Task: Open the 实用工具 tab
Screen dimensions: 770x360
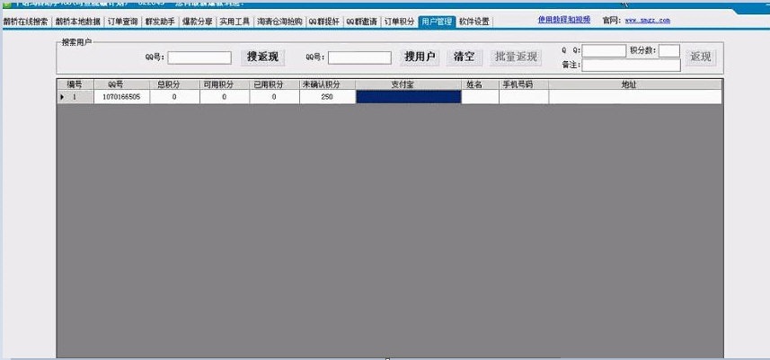Action: (235, 21)
